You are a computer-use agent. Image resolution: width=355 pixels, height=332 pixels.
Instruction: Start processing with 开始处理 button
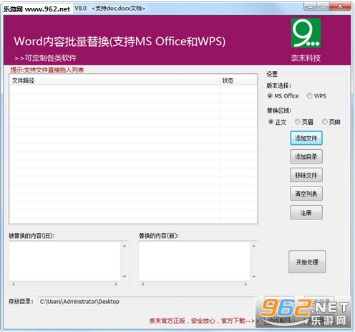coord(307,262)
